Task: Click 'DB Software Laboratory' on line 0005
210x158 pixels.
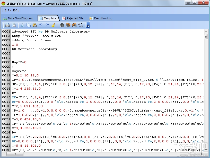Action: pos(34,49)
